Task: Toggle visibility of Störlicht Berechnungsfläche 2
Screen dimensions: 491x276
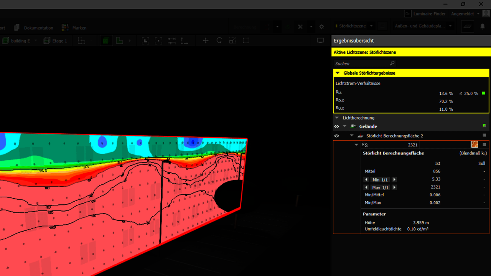Action: tap(336, 136)
